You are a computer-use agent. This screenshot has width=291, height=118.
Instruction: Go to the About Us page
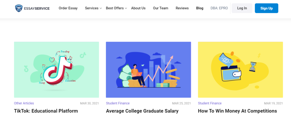138,8
